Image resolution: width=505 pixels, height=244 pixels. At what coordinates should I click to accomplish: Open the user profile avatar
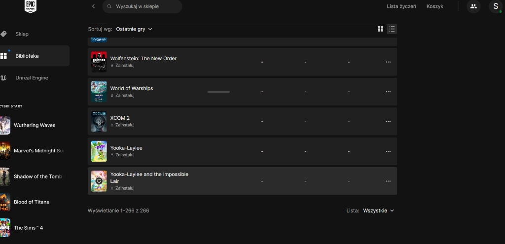(496, 6)
